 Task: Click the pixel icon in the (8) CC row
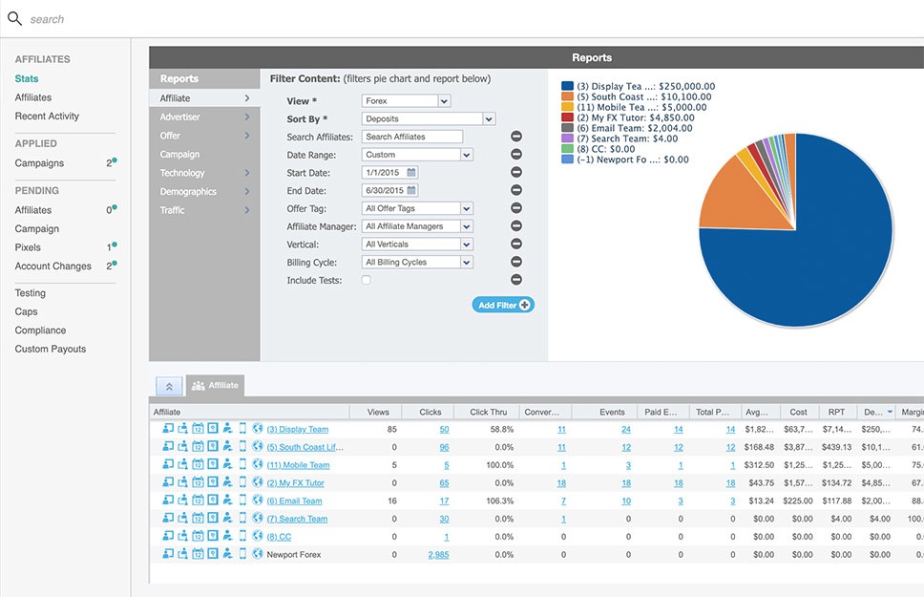pos(212,536)
